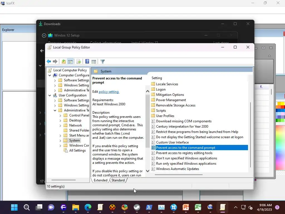Select Century interpretation for Year 2000 setting
285x214 pixels.
tap(182, 127)
